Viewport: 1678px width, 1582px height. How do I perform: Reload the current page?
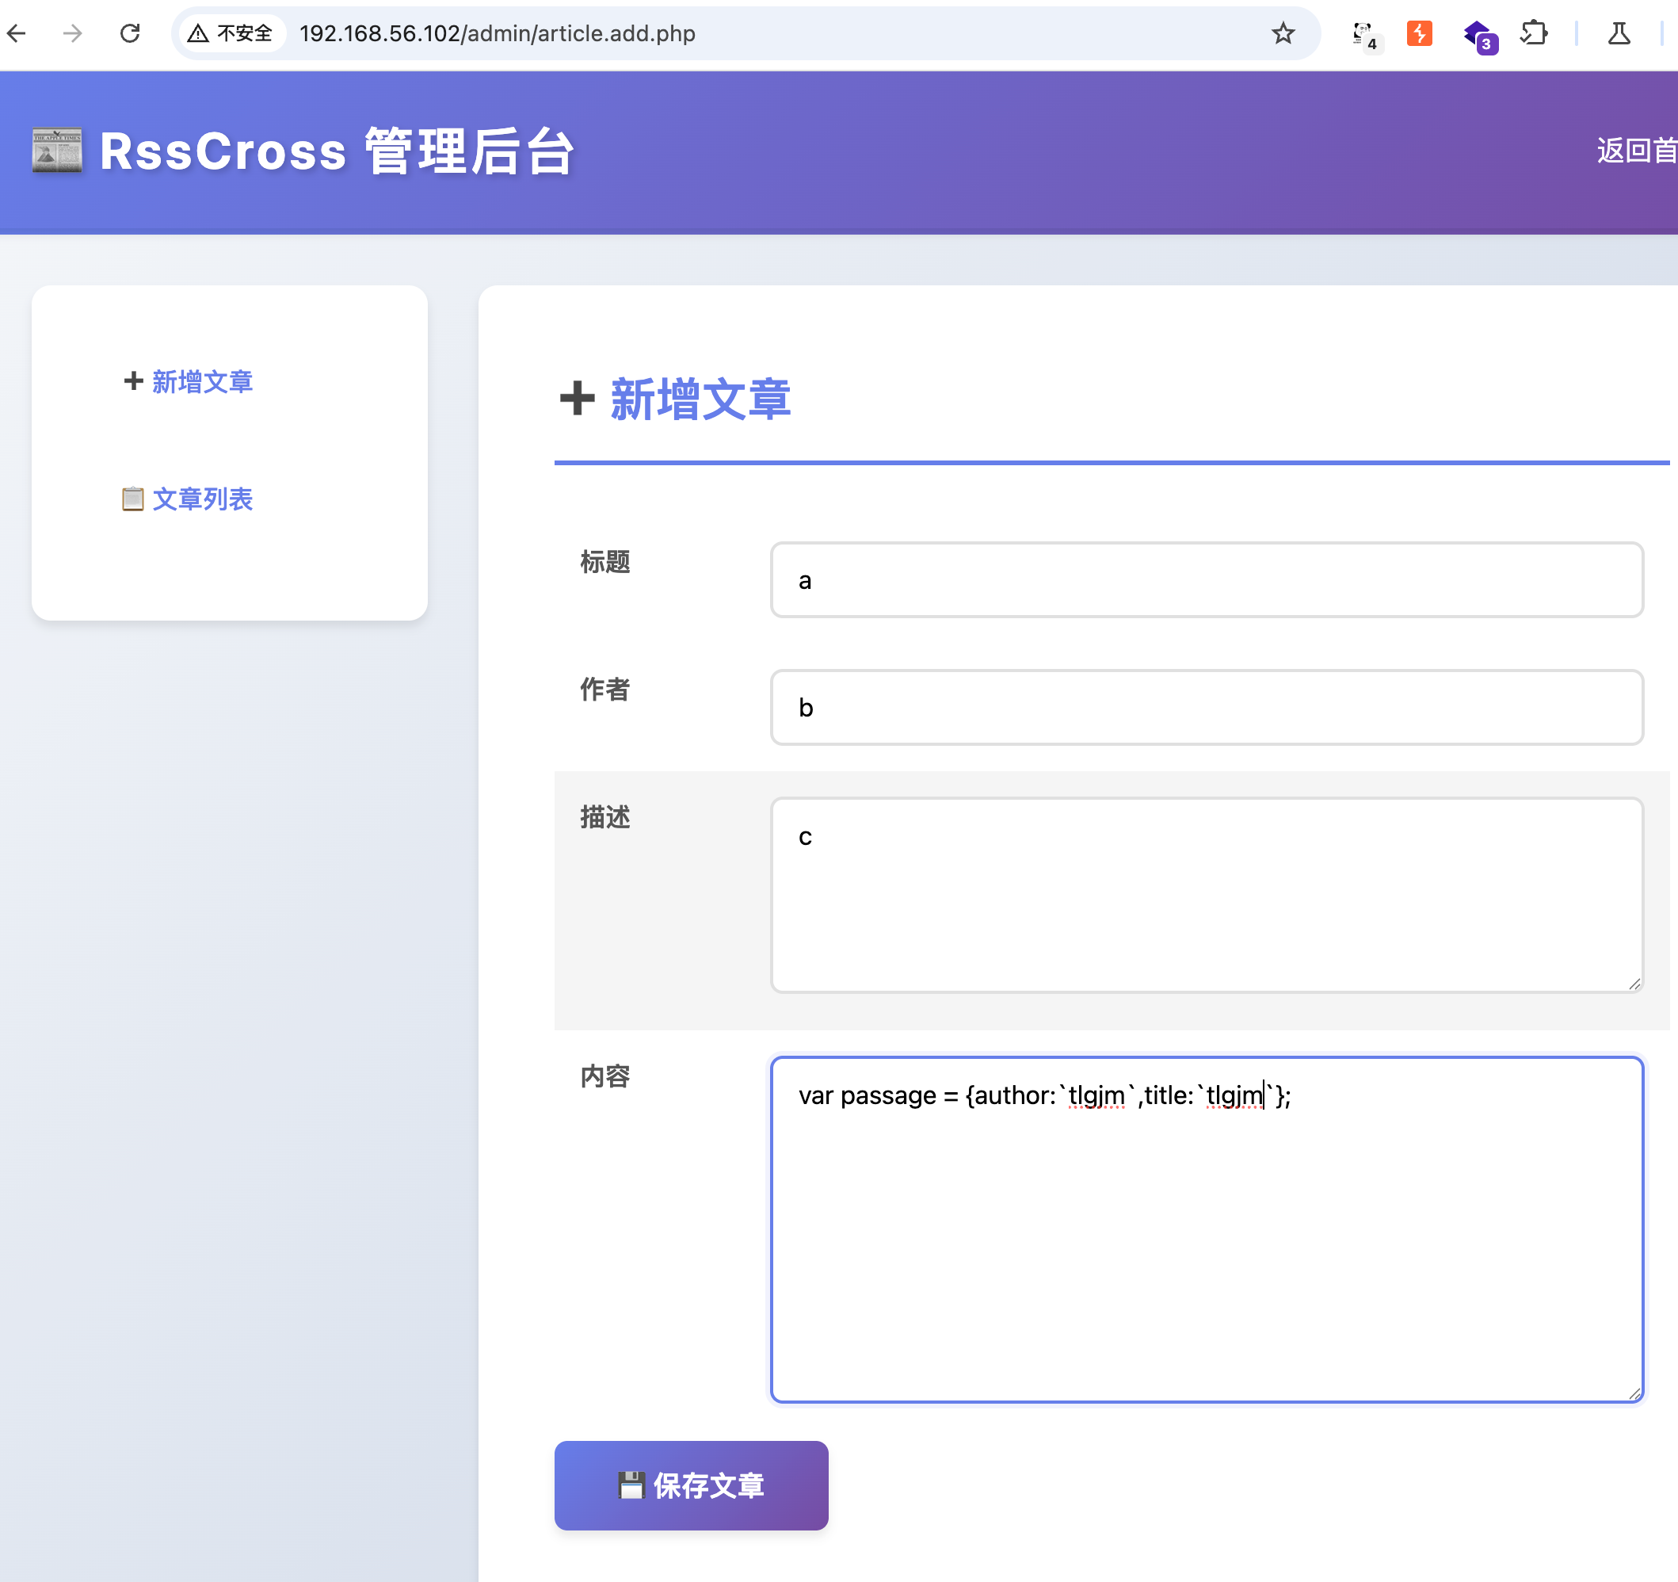tap(130, 34)
